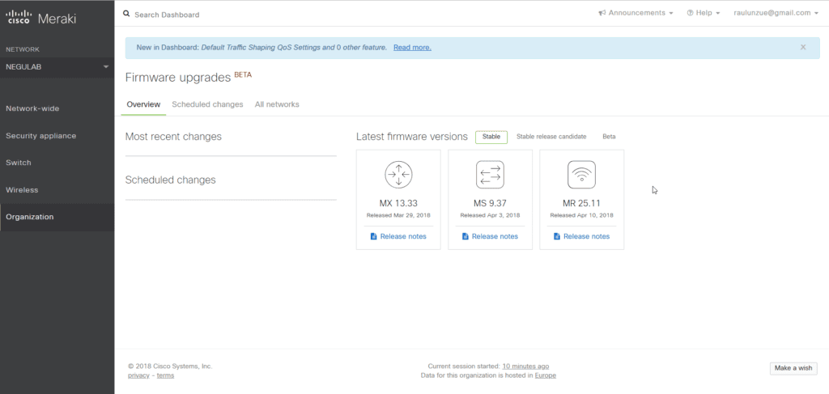Screen dimensions: 829x394
Task: Click the Europe hosting link
Action: coord(545,375)
